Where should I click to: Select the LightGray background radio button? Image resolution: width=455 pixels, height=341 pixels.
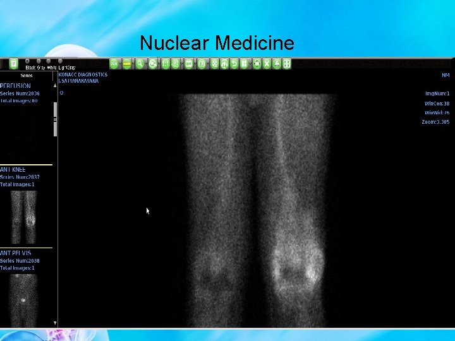60,61
